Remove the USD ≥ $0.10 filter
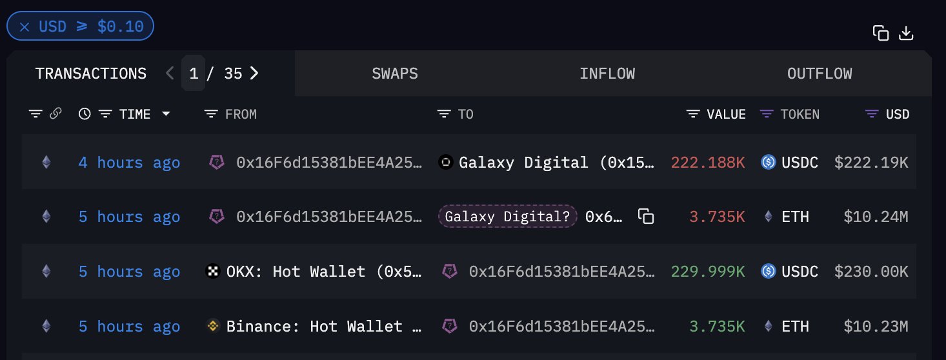This screenshot has width=946, height=360. click(x=25, y=27)
